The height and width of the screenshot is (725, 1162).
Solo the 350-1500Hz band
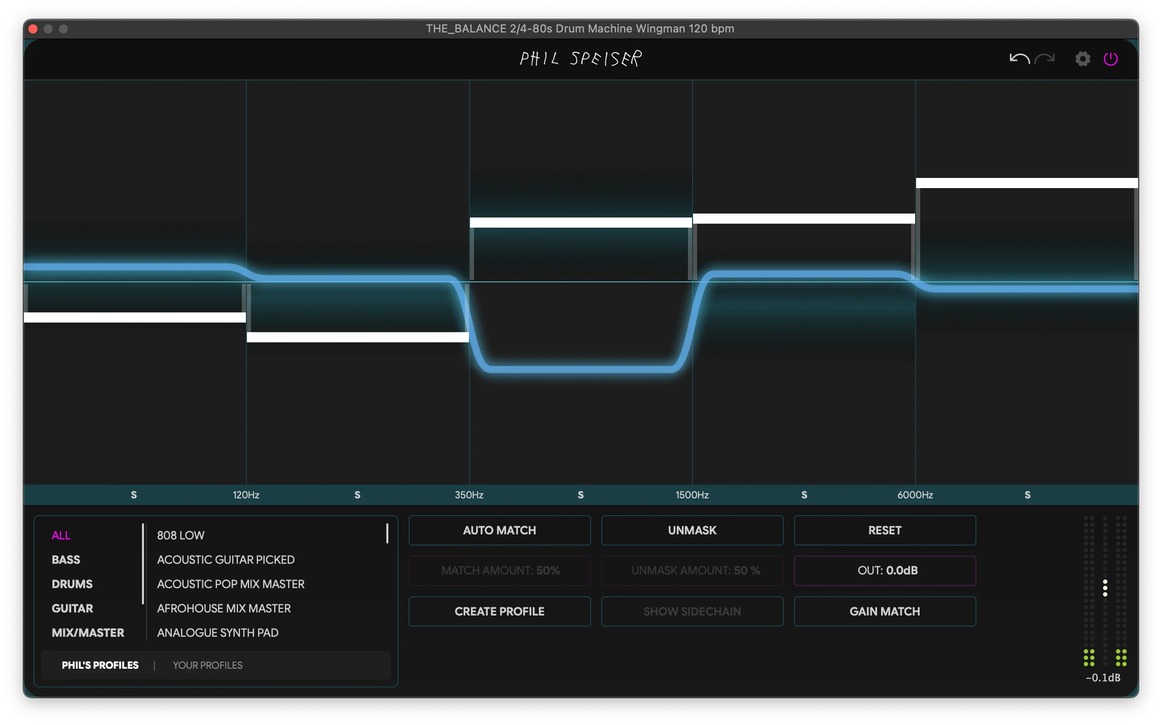(580, 495)
